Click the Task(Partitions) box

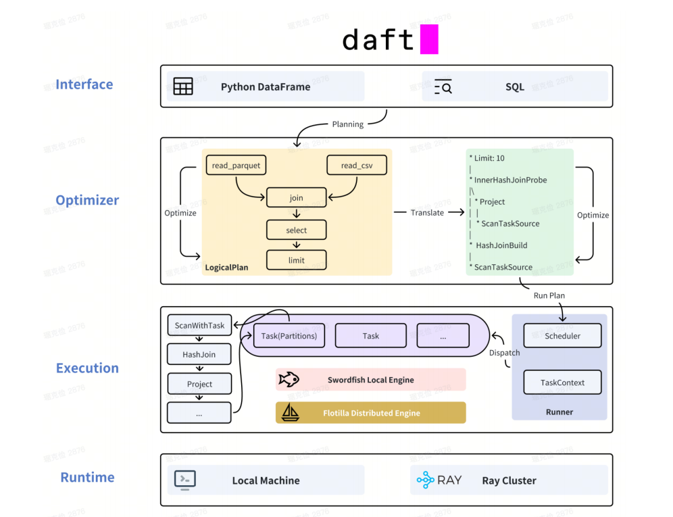point(289,336)
